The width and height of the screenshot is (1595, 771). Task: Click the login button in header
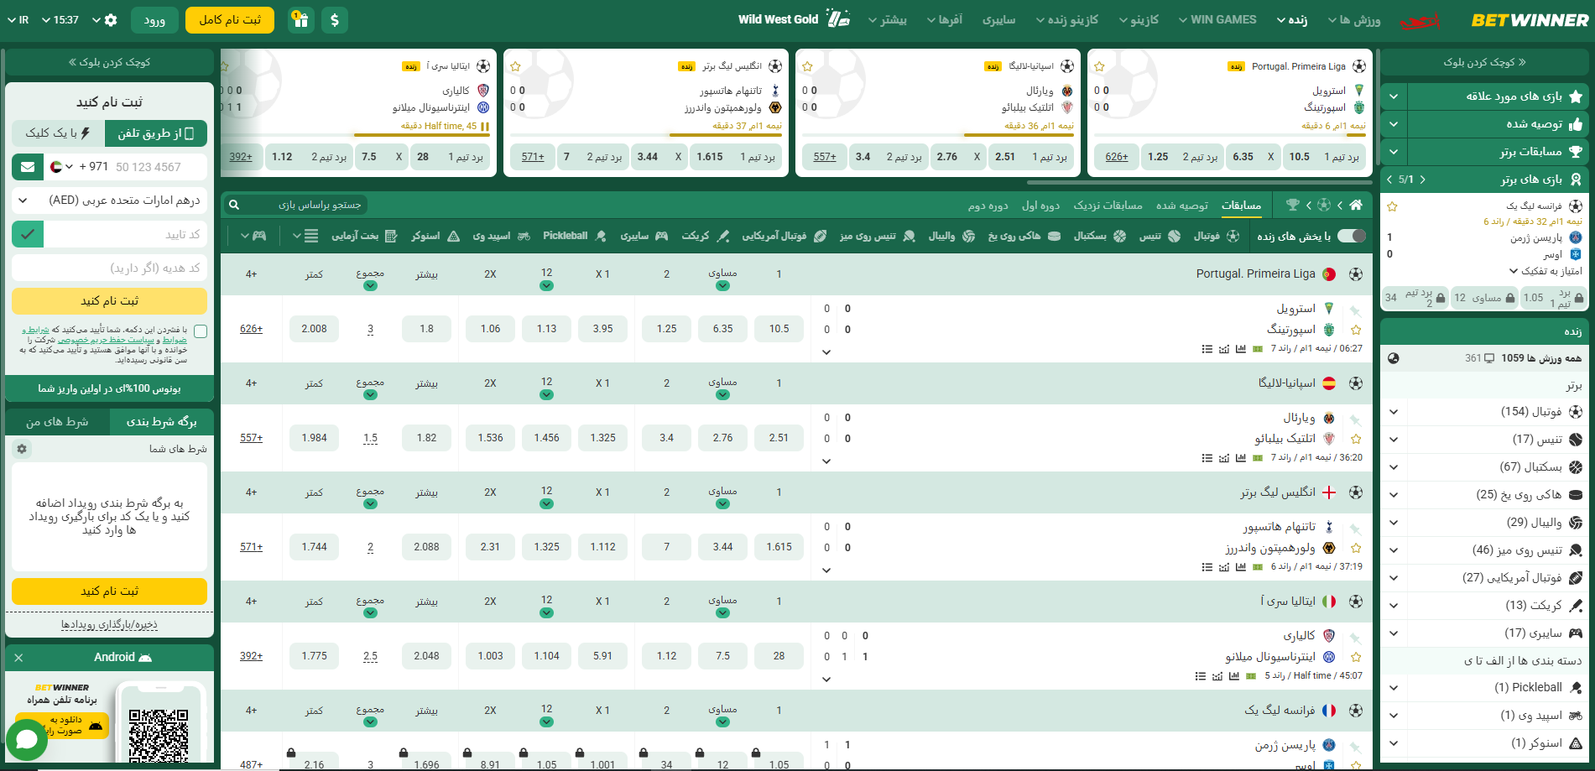[154, 19]
